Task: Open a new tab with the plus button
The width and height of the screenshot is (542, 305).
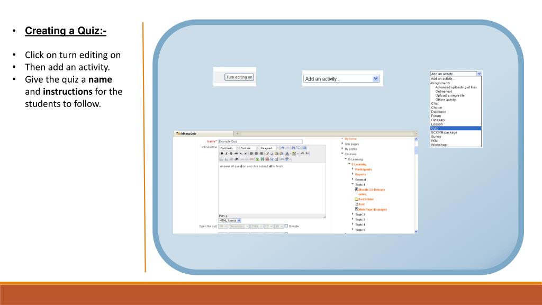Action: 238,133
